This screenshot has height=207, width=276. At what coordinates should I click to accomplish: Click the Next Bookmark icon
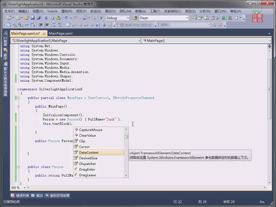tap(80, 25)
